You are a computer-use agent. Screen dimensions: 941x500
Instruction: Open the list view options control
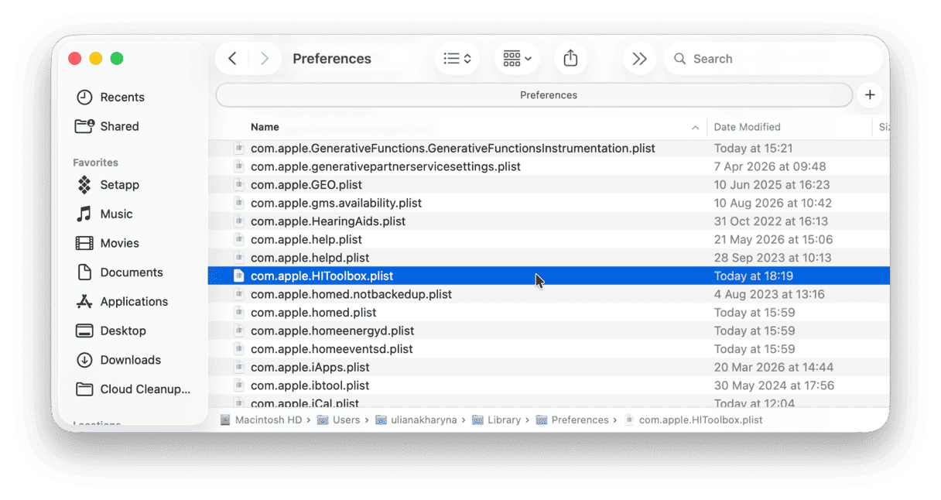tap(457, 59)
